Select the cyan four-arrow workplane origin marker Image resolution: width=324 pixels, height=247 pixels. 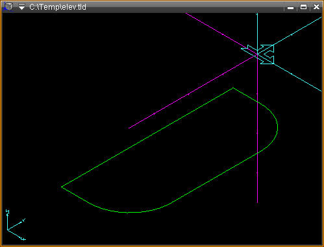pyautogui.click(x=258, y=54)
